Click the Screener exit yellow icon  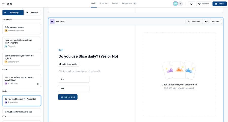click(x=6, y=62)
